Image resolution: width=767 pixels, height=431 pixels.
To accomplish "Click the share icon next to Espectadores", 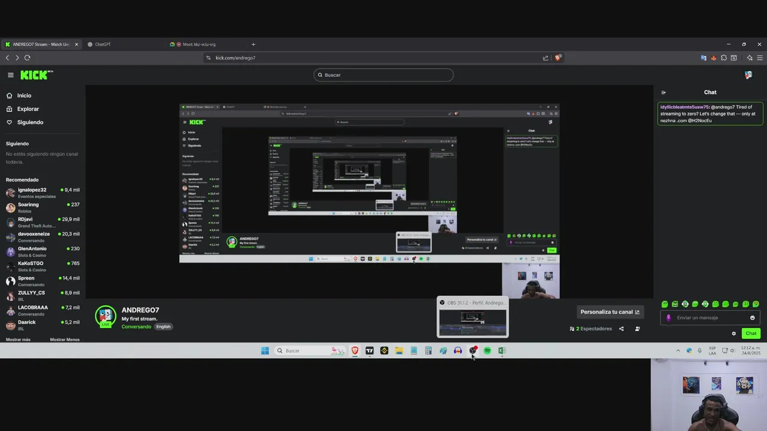I will [x=621, y=329].
